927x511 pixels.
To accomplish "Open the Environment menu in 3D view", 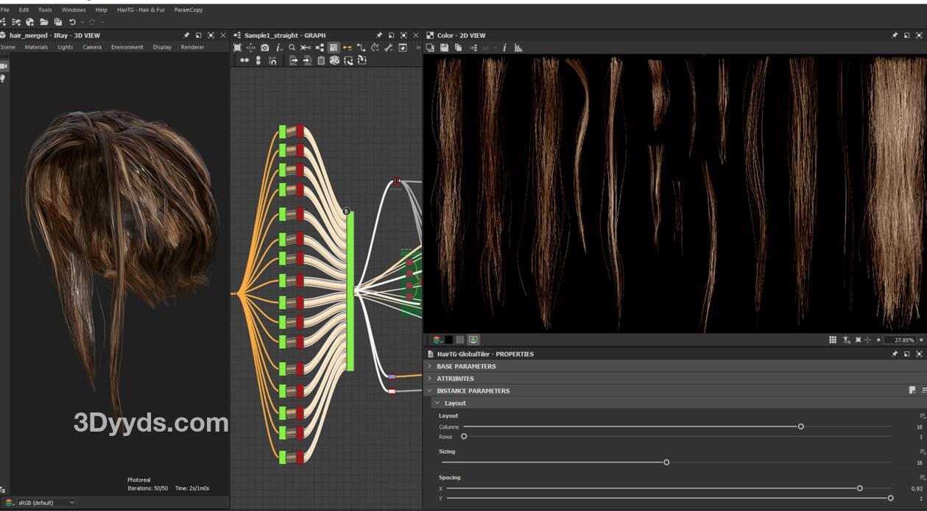I will click(x=127, y=47).
